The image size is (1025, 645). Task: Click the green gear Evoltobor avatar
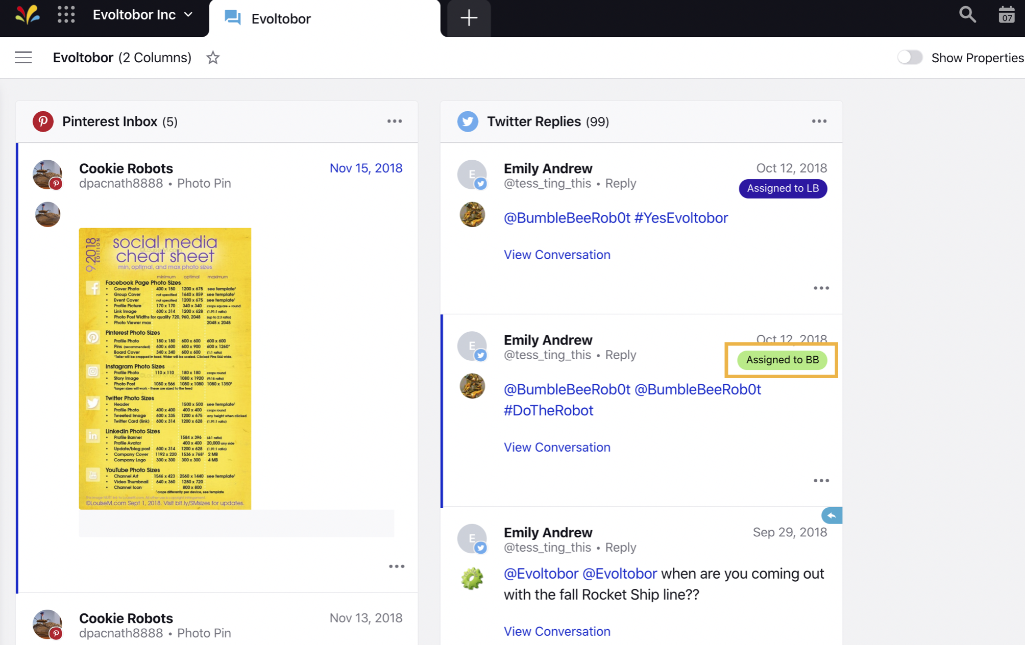coord(472,579)
